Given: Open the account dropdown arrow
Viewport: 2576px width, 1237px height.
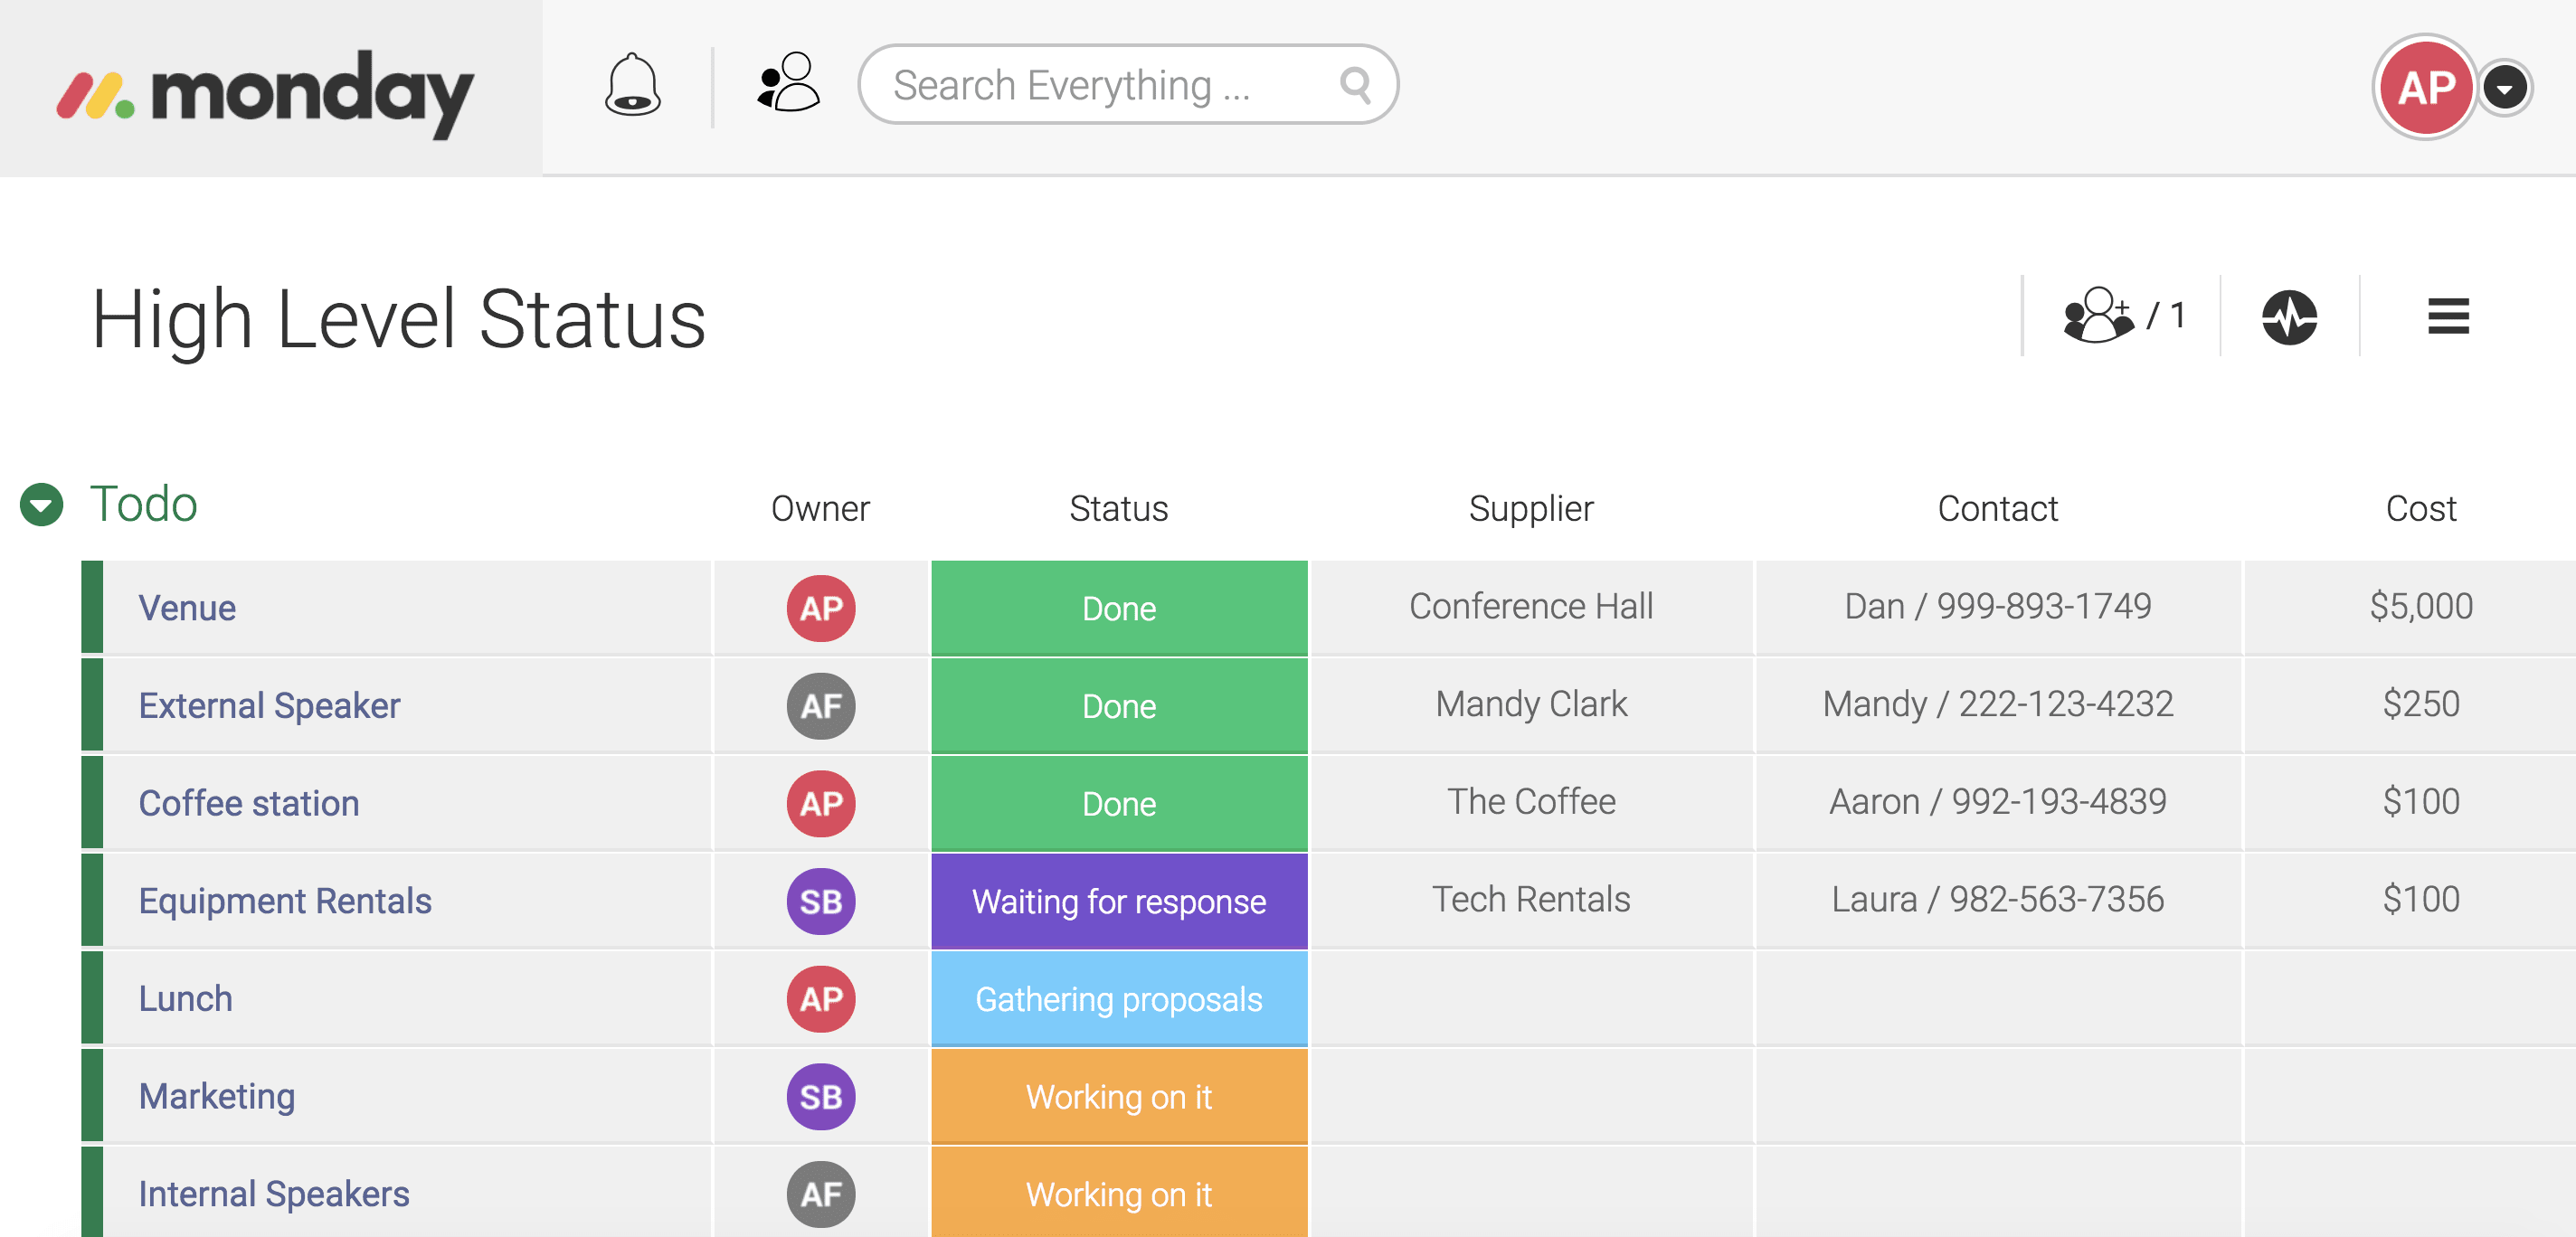Looking at the screenshot, I should (x=2505, y=88).
